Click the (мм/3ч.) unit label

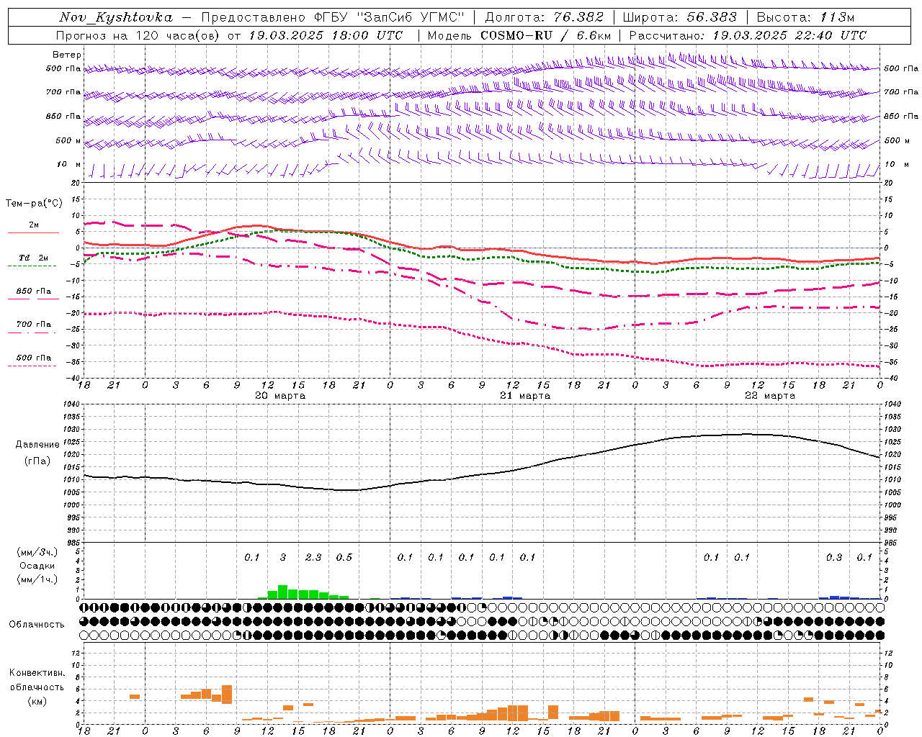(37, 552)
